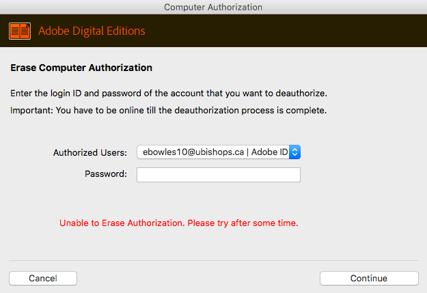The width and height of the screenshot is (427, 293).
Task: Click the 'Adobe ID' text in the dropdown
Action: coord(270,152)
